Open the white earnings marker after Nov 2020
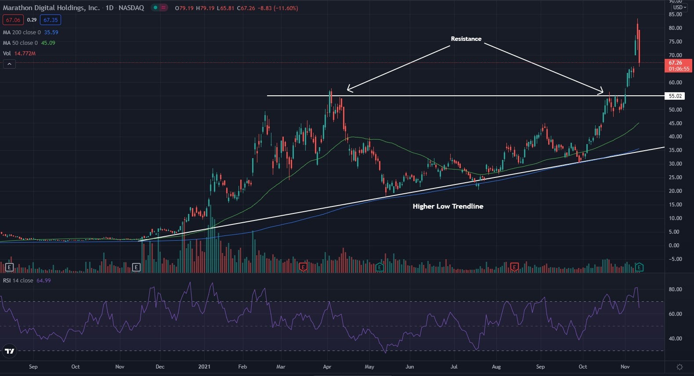 point(136,267)
